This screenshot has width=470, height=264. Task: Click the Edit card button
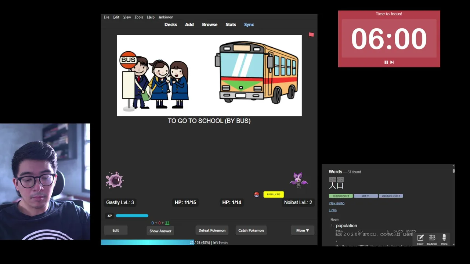[116, 230]
